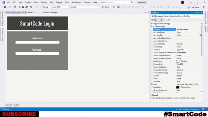Open the File menu
208x117 pixels.
pyautogui.click(x=8, y=2)
